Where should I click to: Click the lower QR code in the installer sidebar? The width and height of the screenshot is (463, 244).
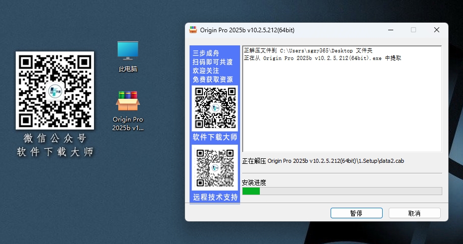click(215, 168)
